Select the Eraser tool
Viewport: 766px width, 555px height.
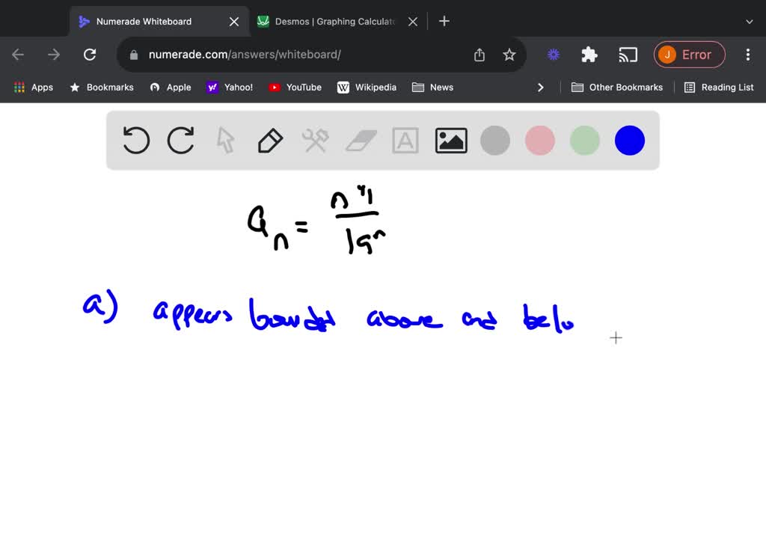pos(360,140)
